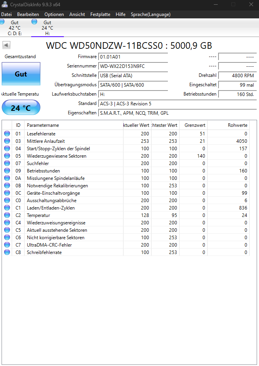The image size is (259, 366).
Task: Click the CrystalDiskInfo title bar app icon
Action: coord(4,4)
